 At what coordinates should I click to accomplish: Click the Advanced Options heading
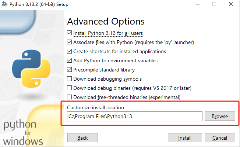coord(106,22)
